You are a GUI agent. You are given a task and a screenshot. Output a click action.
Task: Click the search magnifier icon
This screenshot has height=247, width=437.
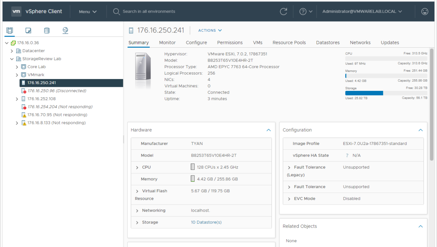[x=116, y=12]
